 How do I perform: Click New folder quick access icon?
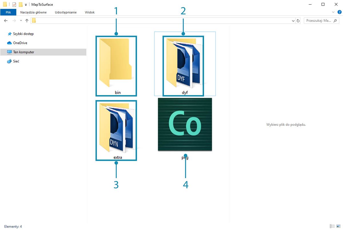[21, 4]
